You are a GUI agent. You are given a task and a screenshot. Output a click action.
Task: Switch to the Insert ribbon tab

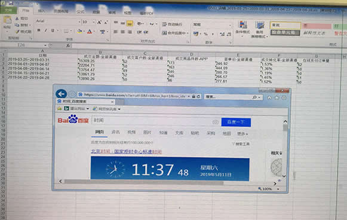pyautogui.click(x=41, y=11)
